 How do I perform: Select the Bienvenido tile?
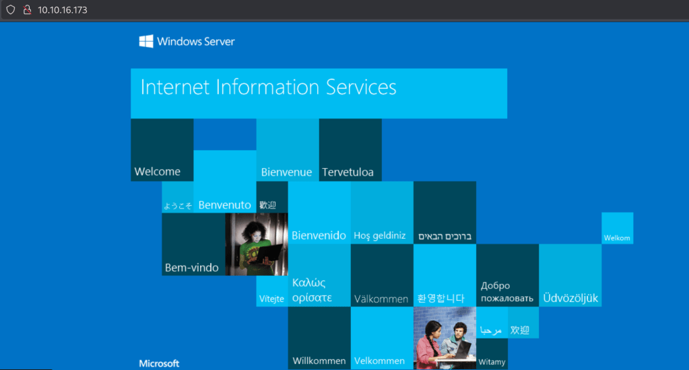click(x=319, y=213)
